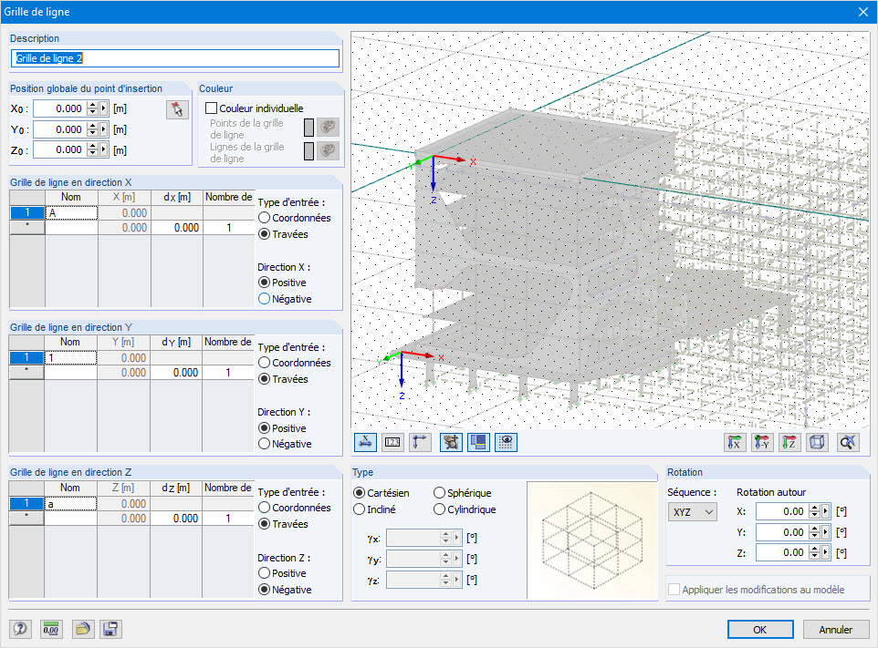Open color picker for grid points
Screen dimensions: 878x648
pos(329,127)
